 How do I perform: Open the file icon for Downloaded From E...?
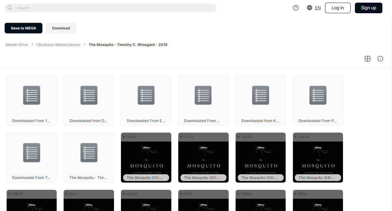(146, 95)
